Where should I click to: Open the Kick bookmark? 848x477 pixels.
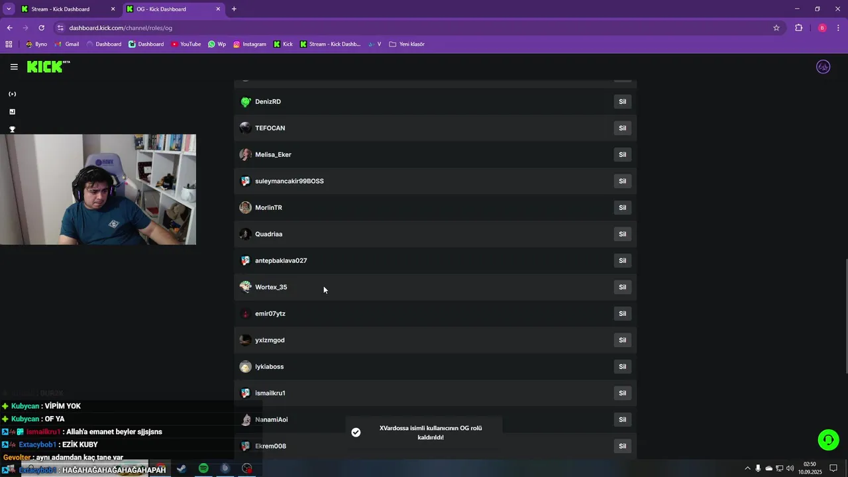tap(283, 44)
